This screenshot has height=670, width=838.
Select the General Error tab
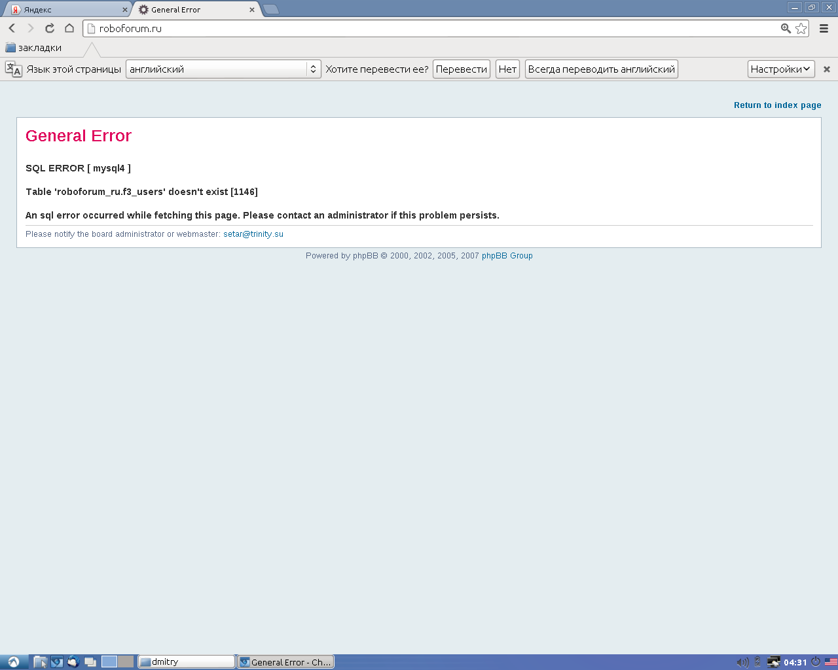pos(196,10)
